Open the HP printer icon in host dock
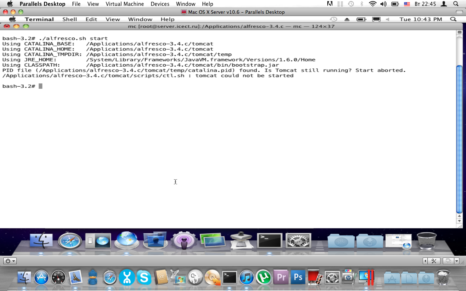 [349, 278]
